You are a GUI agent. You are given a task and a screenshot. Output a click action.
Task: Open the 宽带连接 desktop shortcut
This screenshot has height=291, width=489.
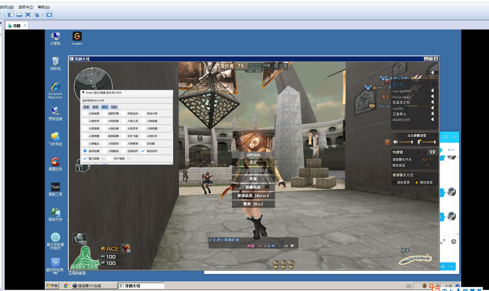click(55, 114)
